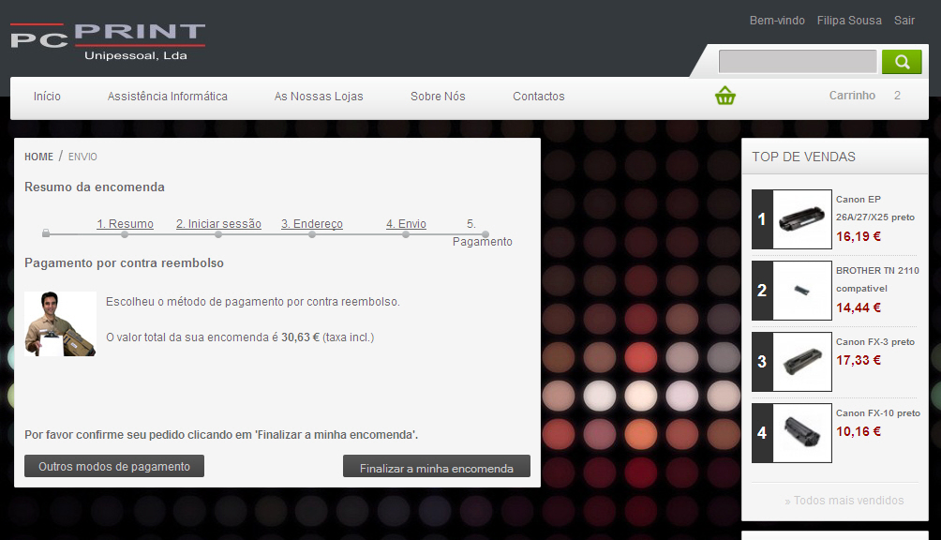Go to HOME breadcrumb link
941x540 pixels.
coord(39,157)
